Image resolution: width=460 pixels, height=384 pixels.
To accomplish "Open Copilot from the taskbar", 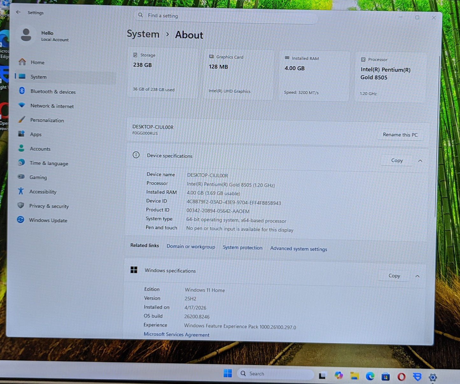I will pos(338,376).
